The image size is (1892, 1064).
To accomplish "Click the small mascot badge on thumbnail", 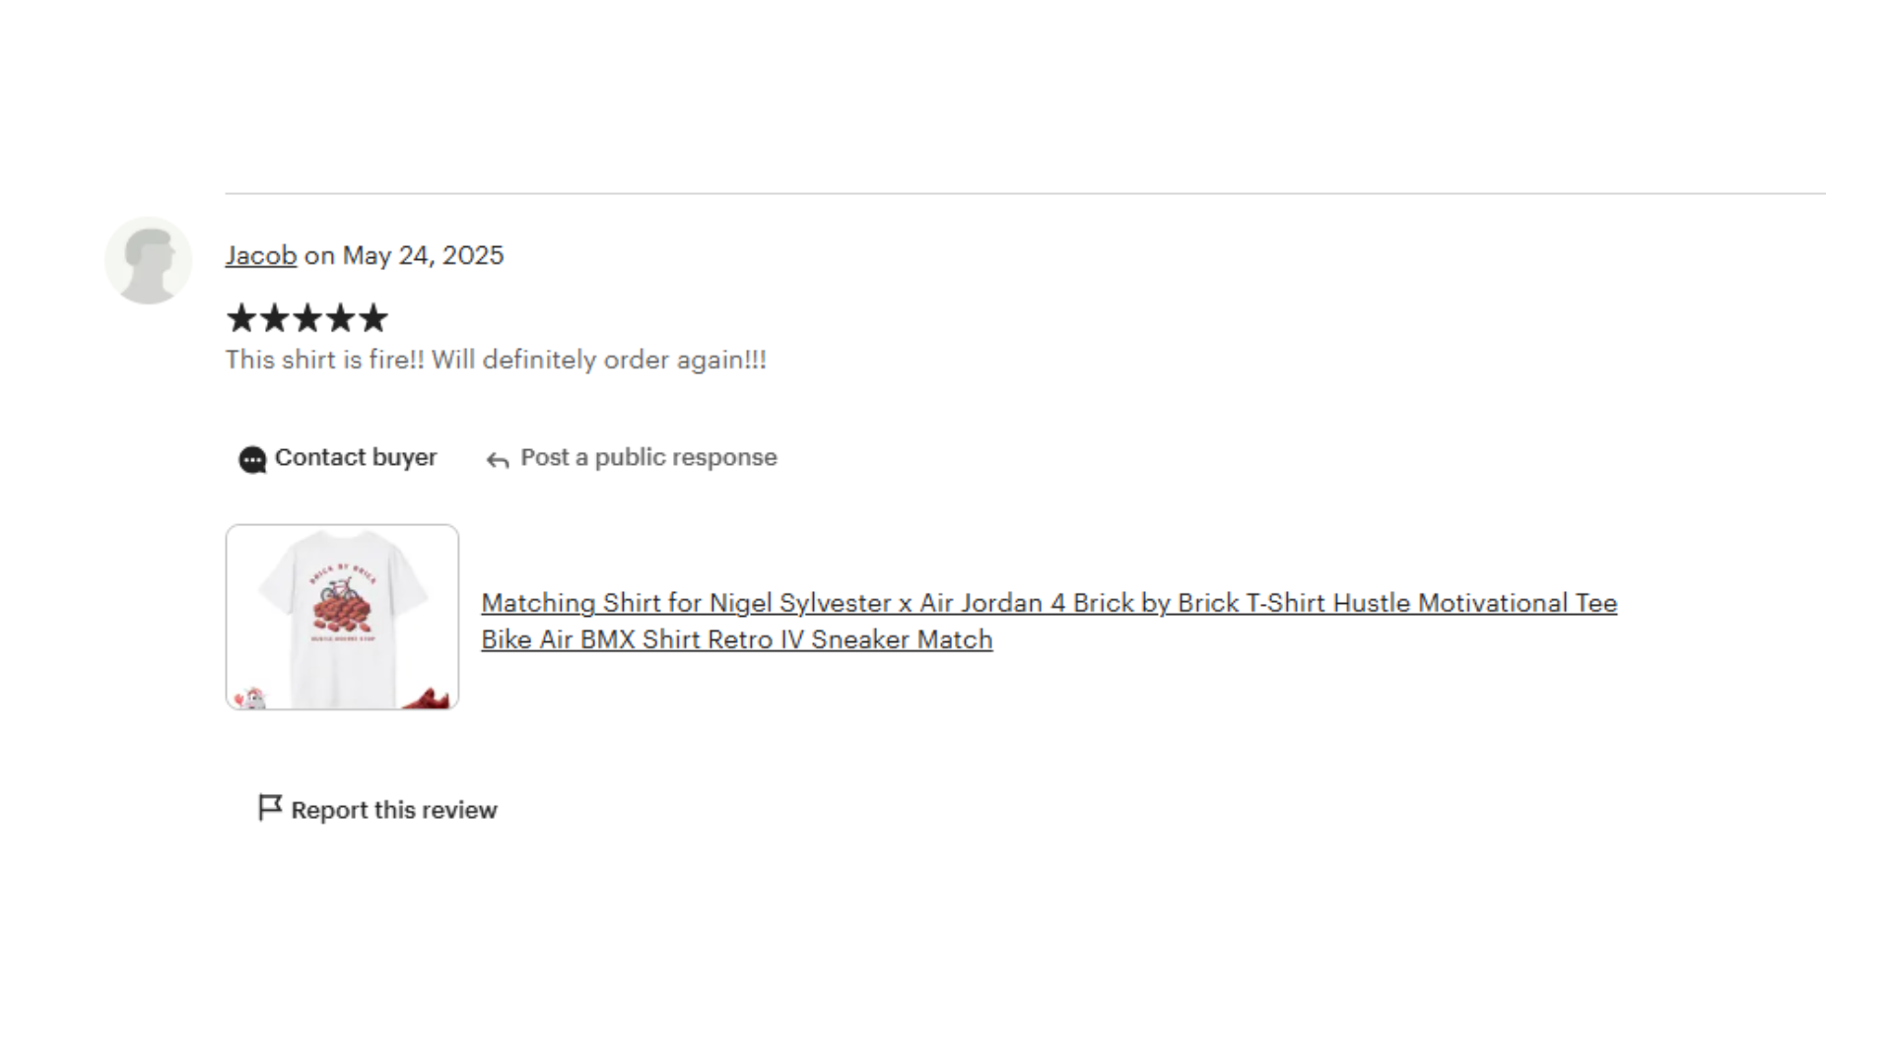I will pos(251,698).
